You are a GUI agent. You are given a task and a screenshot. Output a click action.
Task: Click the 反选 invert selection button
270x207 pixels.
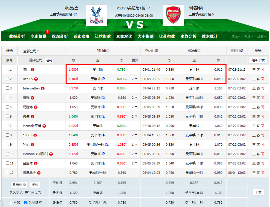pyautogui.click(x=35, y=185)
